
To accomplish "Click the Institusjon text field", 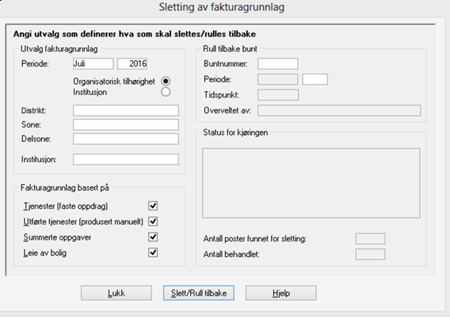I will point(126,159).
